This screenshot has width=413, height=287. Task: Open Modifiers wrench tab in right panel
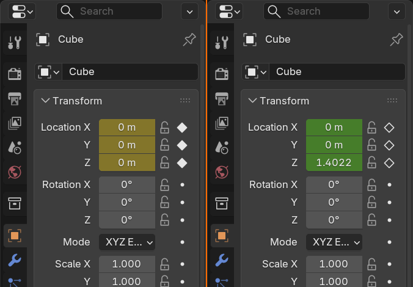click(x=222, y=260)
